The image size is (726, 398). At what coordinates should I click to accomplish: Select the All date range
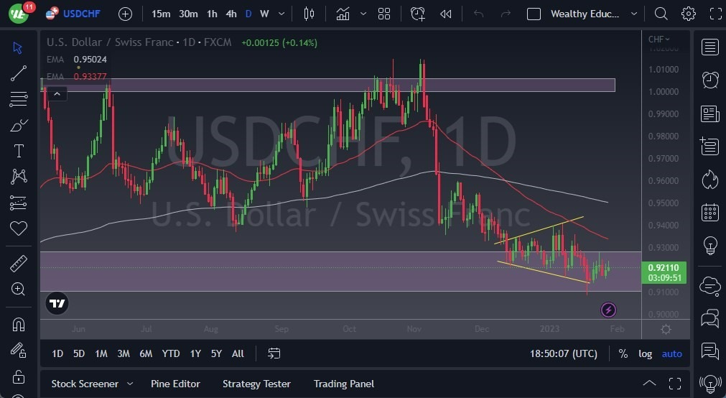pyautogui.click(x=238, y=353)
